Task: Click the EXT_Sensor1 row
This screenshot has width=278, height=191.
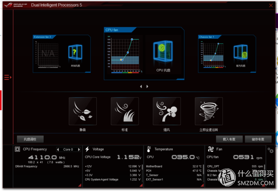Action: [x=174, y=179]
